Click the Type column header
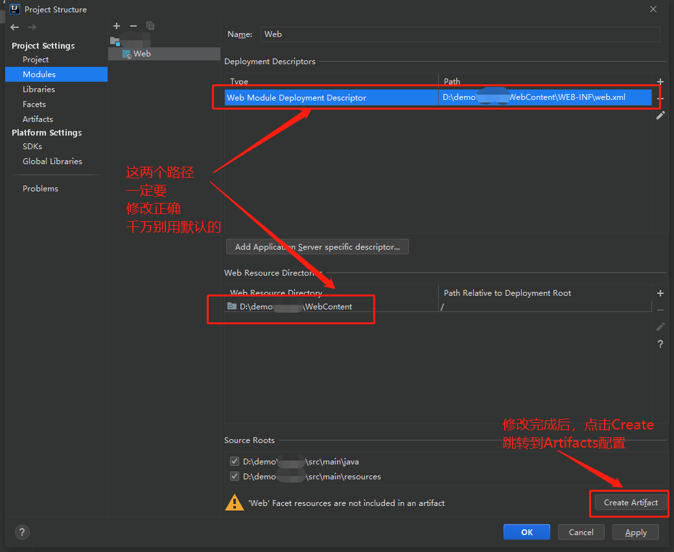The image size is (674, 552). point(331,81)
